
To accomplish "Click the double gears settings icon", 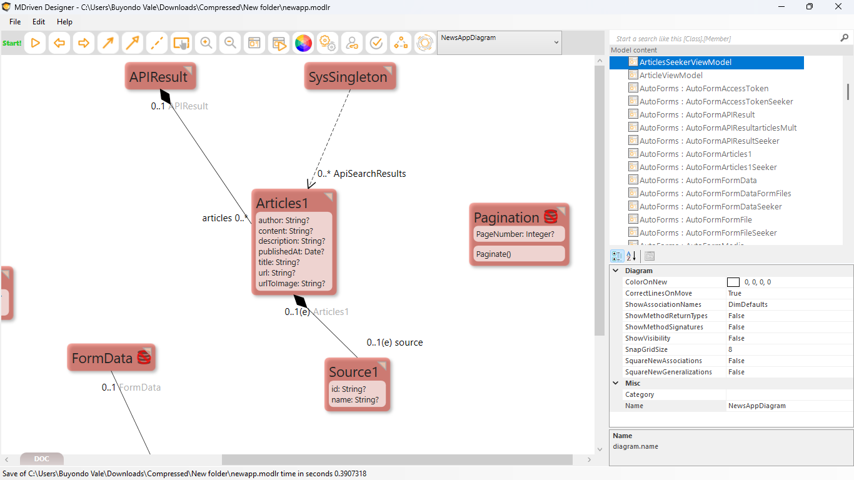I will 328,43.
